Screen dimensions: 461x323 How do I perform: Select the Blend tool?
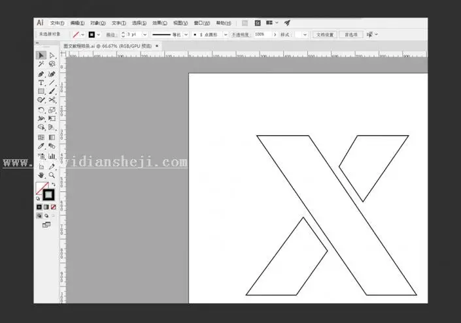point(52,146)
